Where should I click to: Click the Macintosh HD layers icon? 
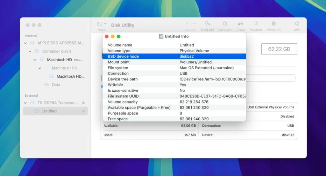click(42, 60)
